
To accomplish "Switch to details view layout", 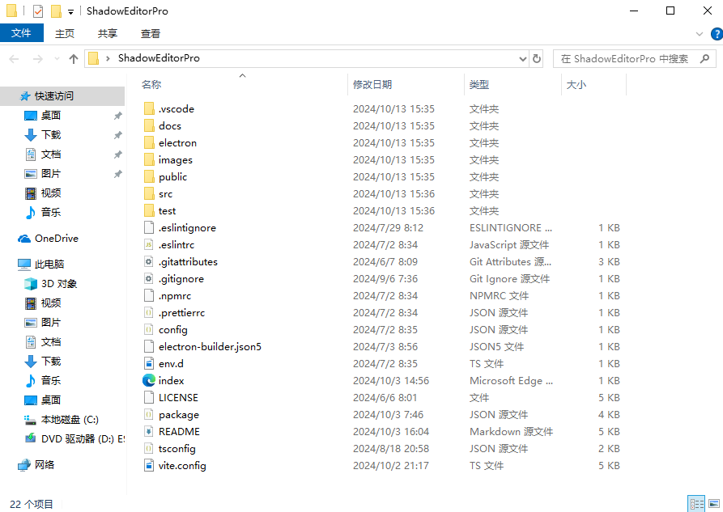I will (695, 504).
